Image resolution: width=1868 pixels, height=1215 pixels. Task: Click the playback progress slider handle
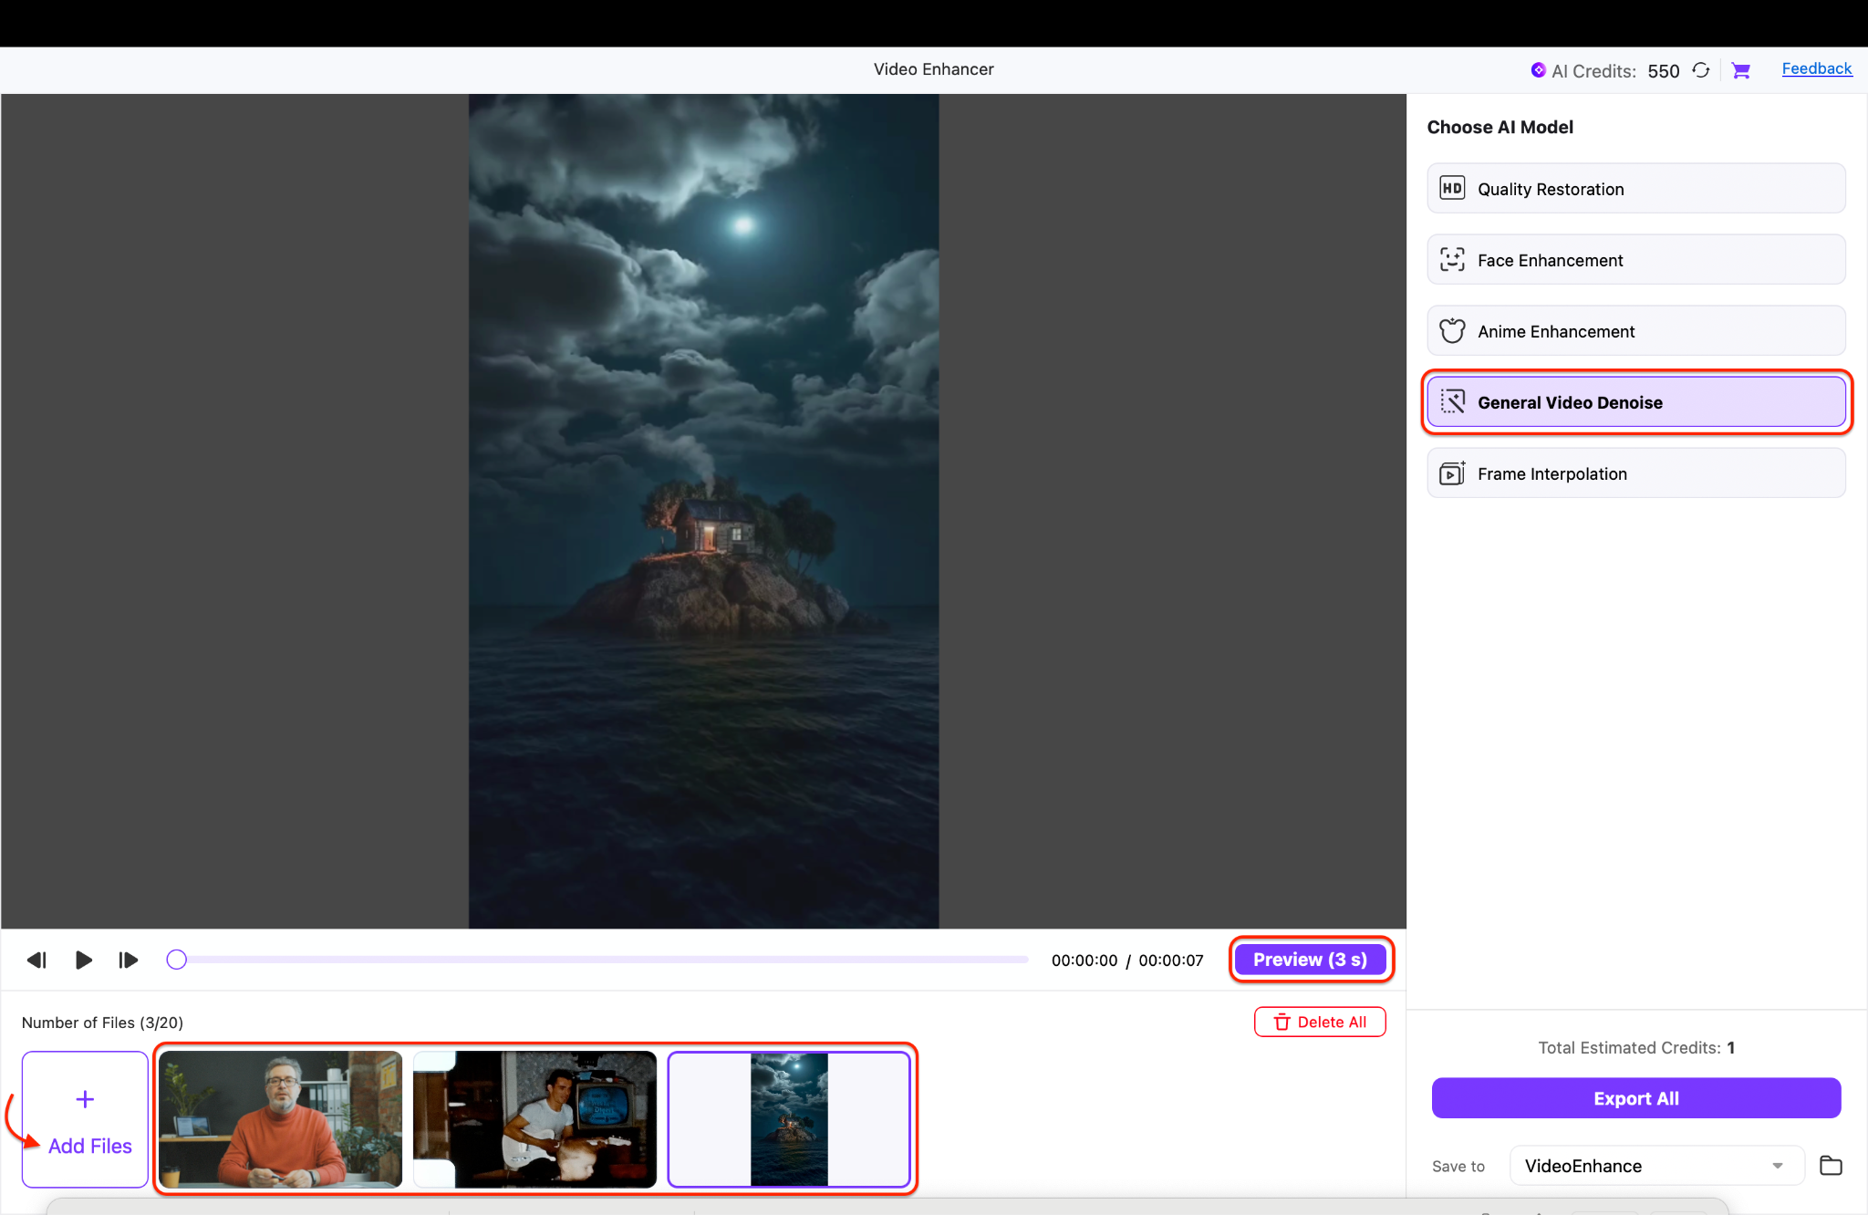[x=177, y=960]
